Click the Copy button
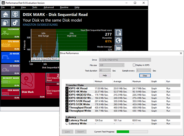Viewport: 184px width, 136px height. point(67,132)
